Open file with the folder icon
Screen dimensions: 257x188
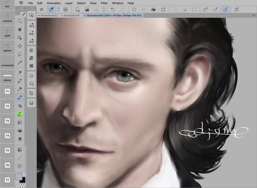[x=87, y=9]
